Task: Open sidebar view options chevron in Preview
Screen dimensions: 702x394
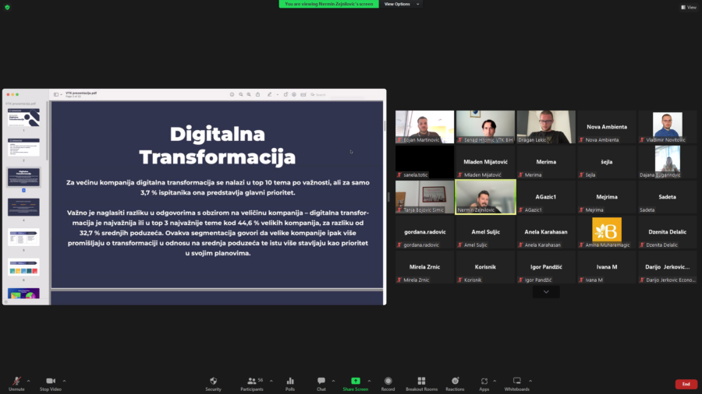Action: pos(62,95)
